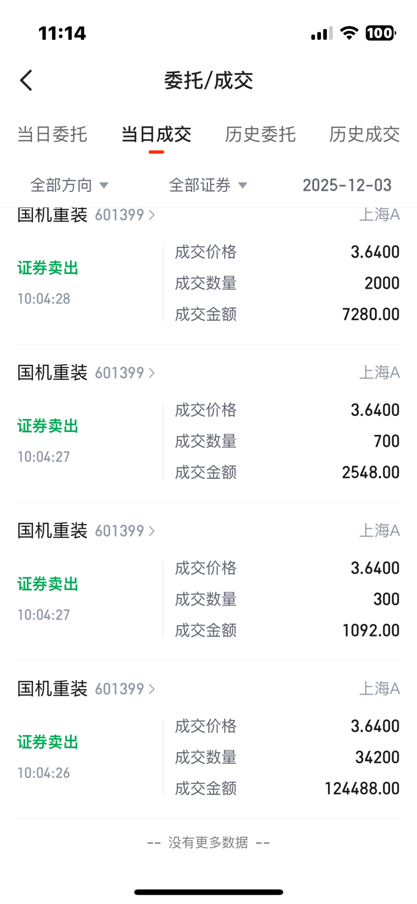This screenshot has height=904, width=417.
Task: Tap chevron beside 601399 in the 124488.00 trade
Action: (151, 689)
